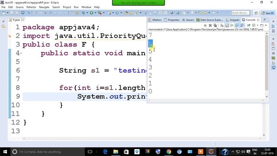This screenshot has height=156, width=277.
Task: Switch to the Markers tab
Action: pyautogui.click(x=155, y=20)
